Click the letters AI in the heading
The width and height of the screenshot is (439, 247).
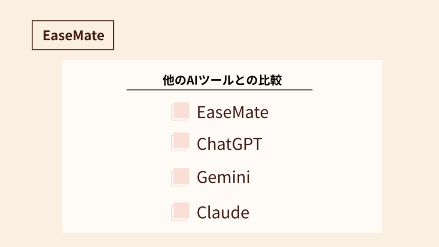pos(192,80)
